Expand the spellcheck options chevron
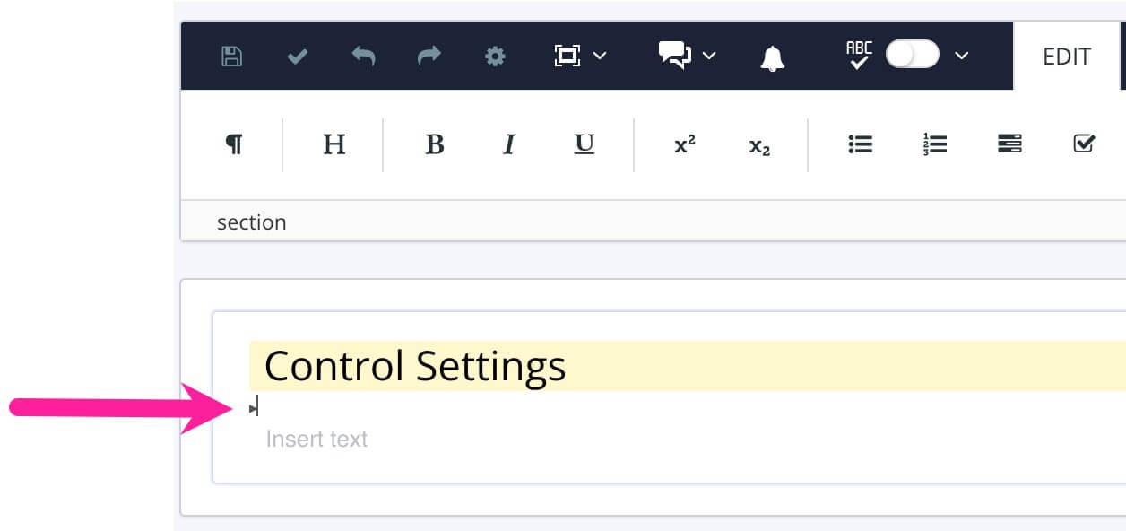 point(961,57)
